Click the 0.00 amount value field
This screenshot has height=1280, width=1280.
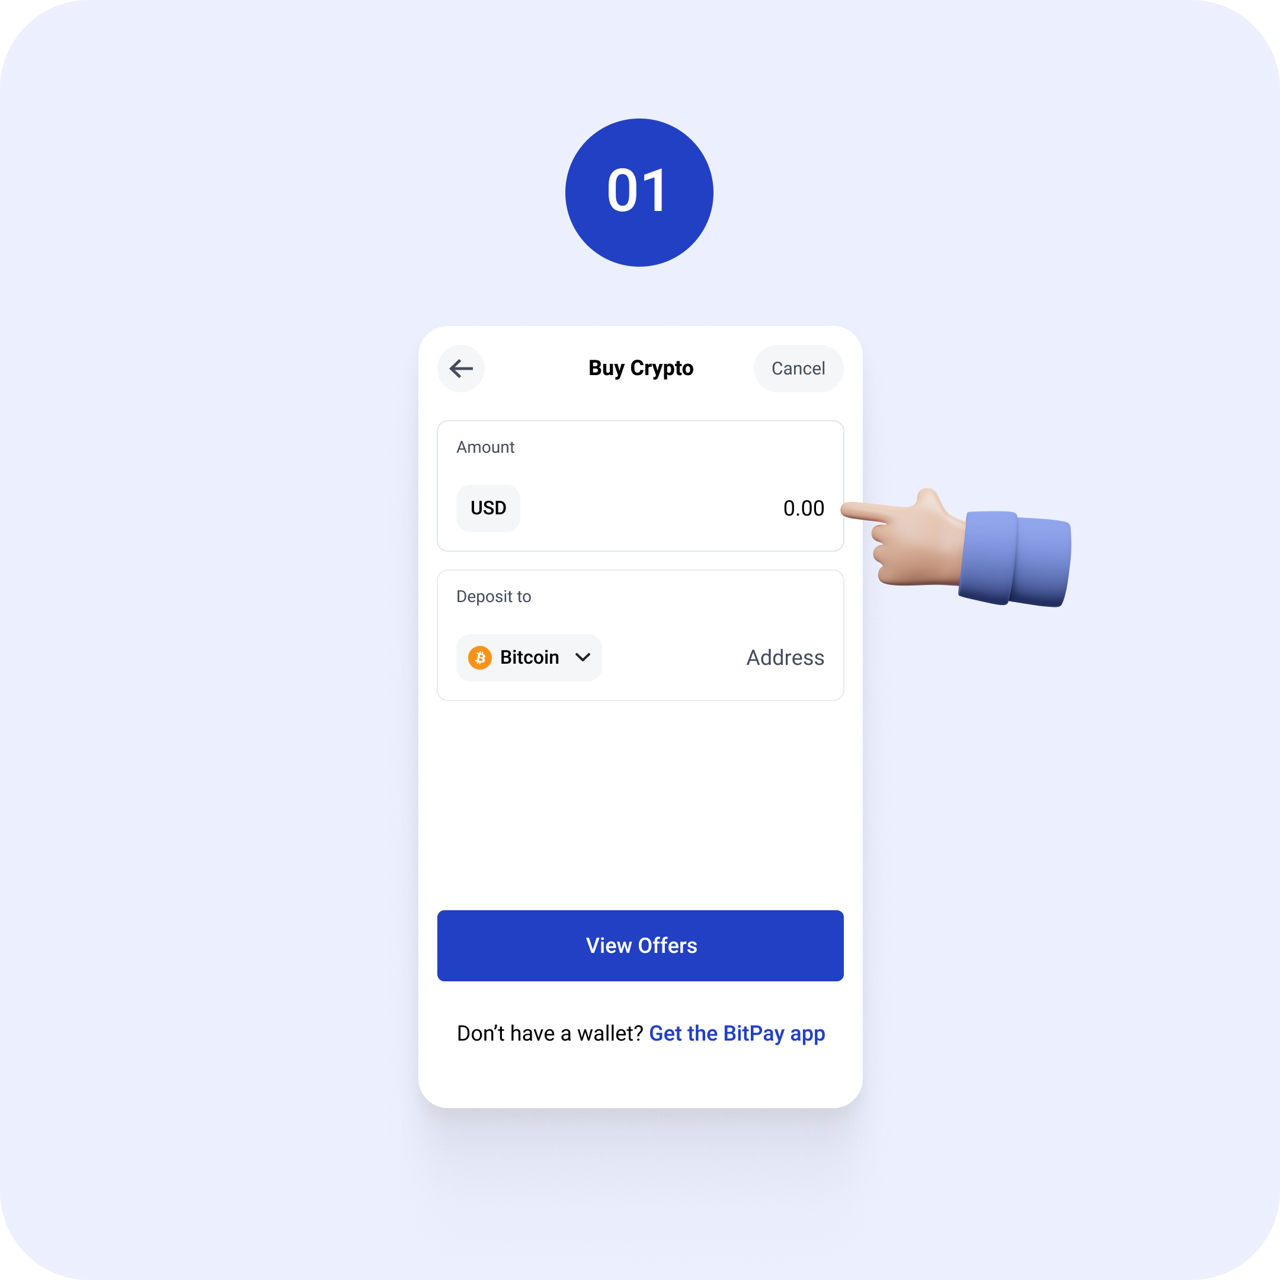point(804,507)
